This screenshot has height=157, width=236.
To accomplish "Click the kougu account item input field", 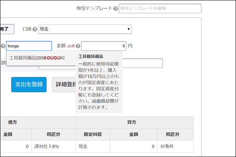I will tap(29, 46).
